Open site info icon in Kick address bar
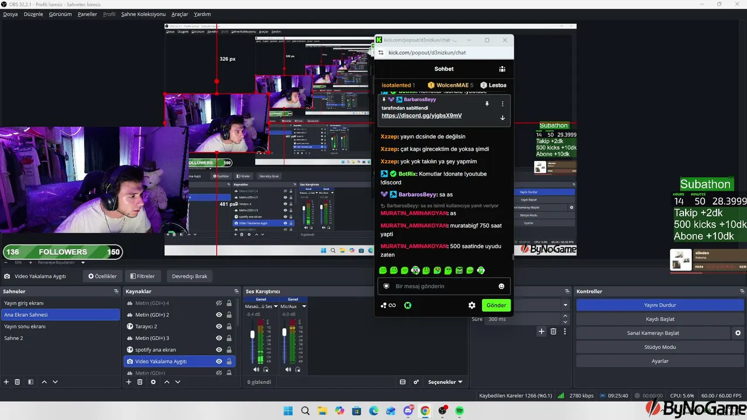 click(x=381, y=52)
